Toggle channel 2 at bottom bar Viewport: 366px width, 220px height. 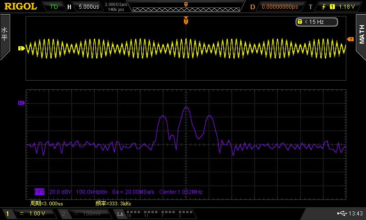pos(85,214)
